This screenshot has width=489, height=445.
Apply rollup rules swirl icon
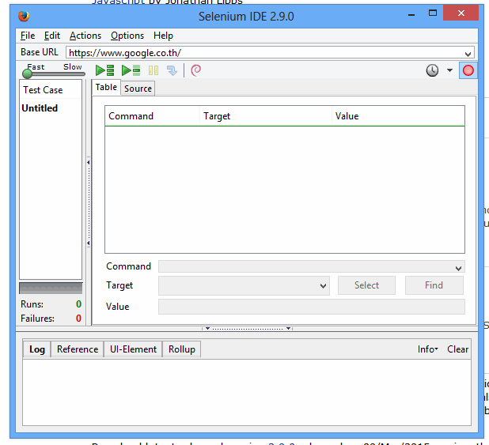tap(196, 70)
